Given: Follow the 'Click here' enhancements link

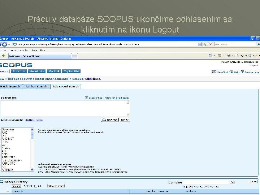Looking at the screenshot, I should (x=93, y=79).
